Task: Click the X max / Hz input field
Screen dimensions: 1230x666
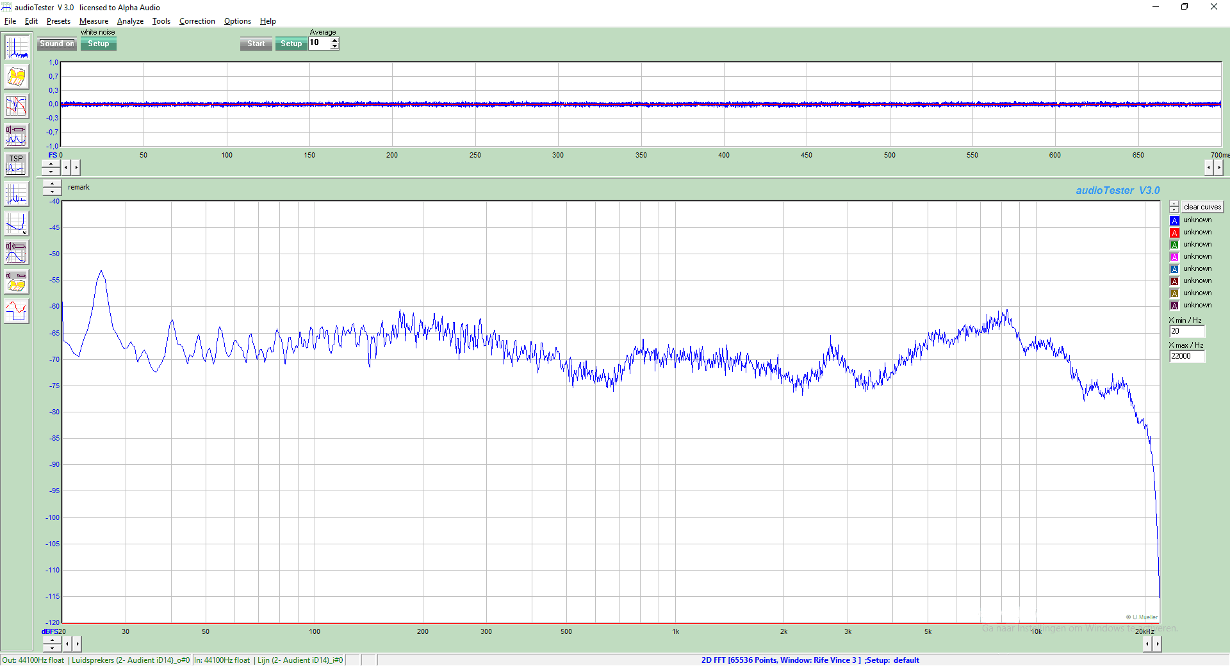Action: pyautogui.click(x=1187, y=356)
